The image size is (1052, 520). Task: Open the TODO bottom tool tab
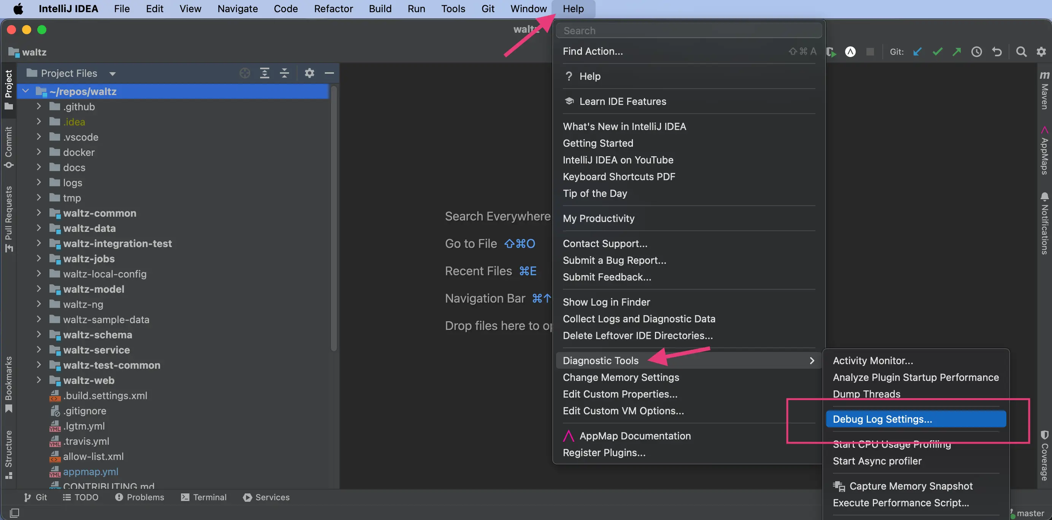coord(81,497)
